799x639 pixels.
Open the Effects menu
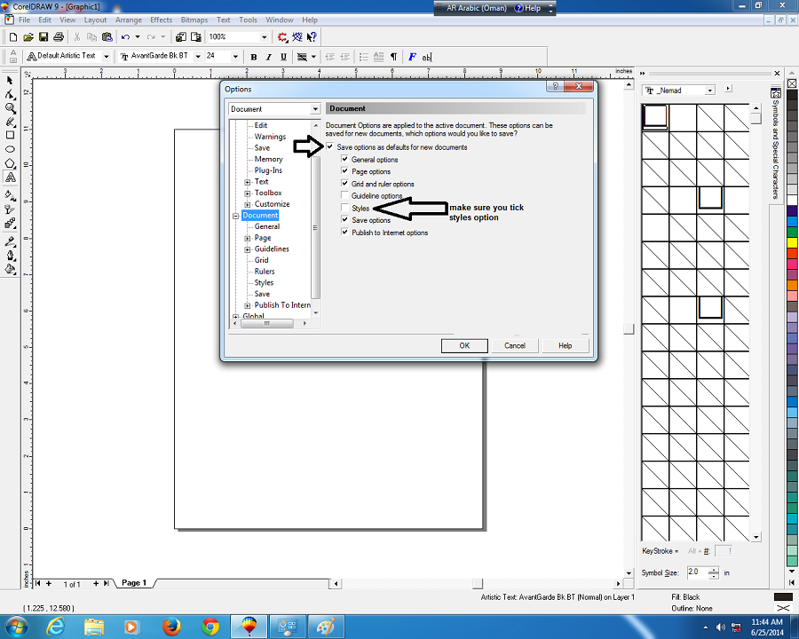point(161,20)
